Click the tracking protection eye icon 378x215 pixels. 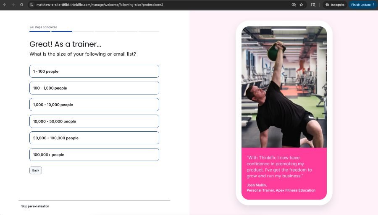point(294,5)
